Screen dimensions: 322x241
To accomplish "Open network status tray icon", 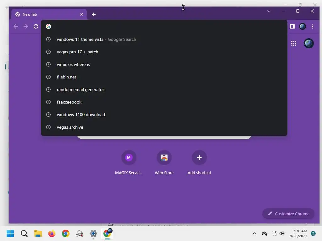I will tap(274, 233).
